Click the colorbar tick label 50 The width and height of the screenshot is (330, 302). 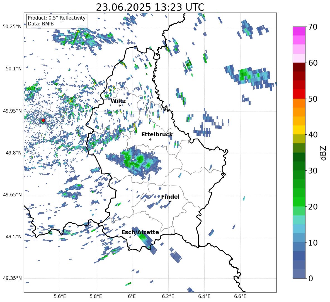pos(313,99)
